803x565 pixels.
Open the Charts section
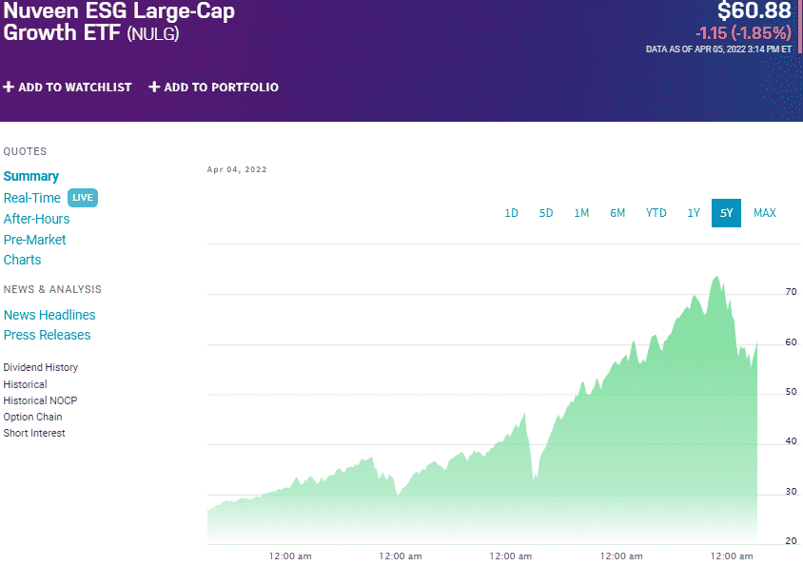pyautogui.click(x=22, y=260)
